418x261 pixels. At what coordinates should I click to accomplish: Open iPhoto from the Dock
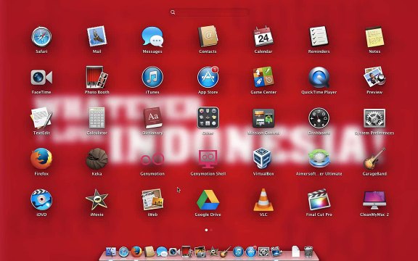coord(200,252)
